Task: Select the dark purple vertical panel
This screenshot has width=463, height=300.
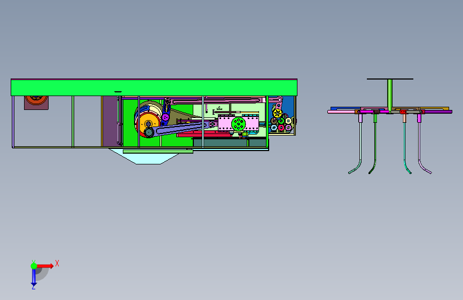Action: coord(110,121)
